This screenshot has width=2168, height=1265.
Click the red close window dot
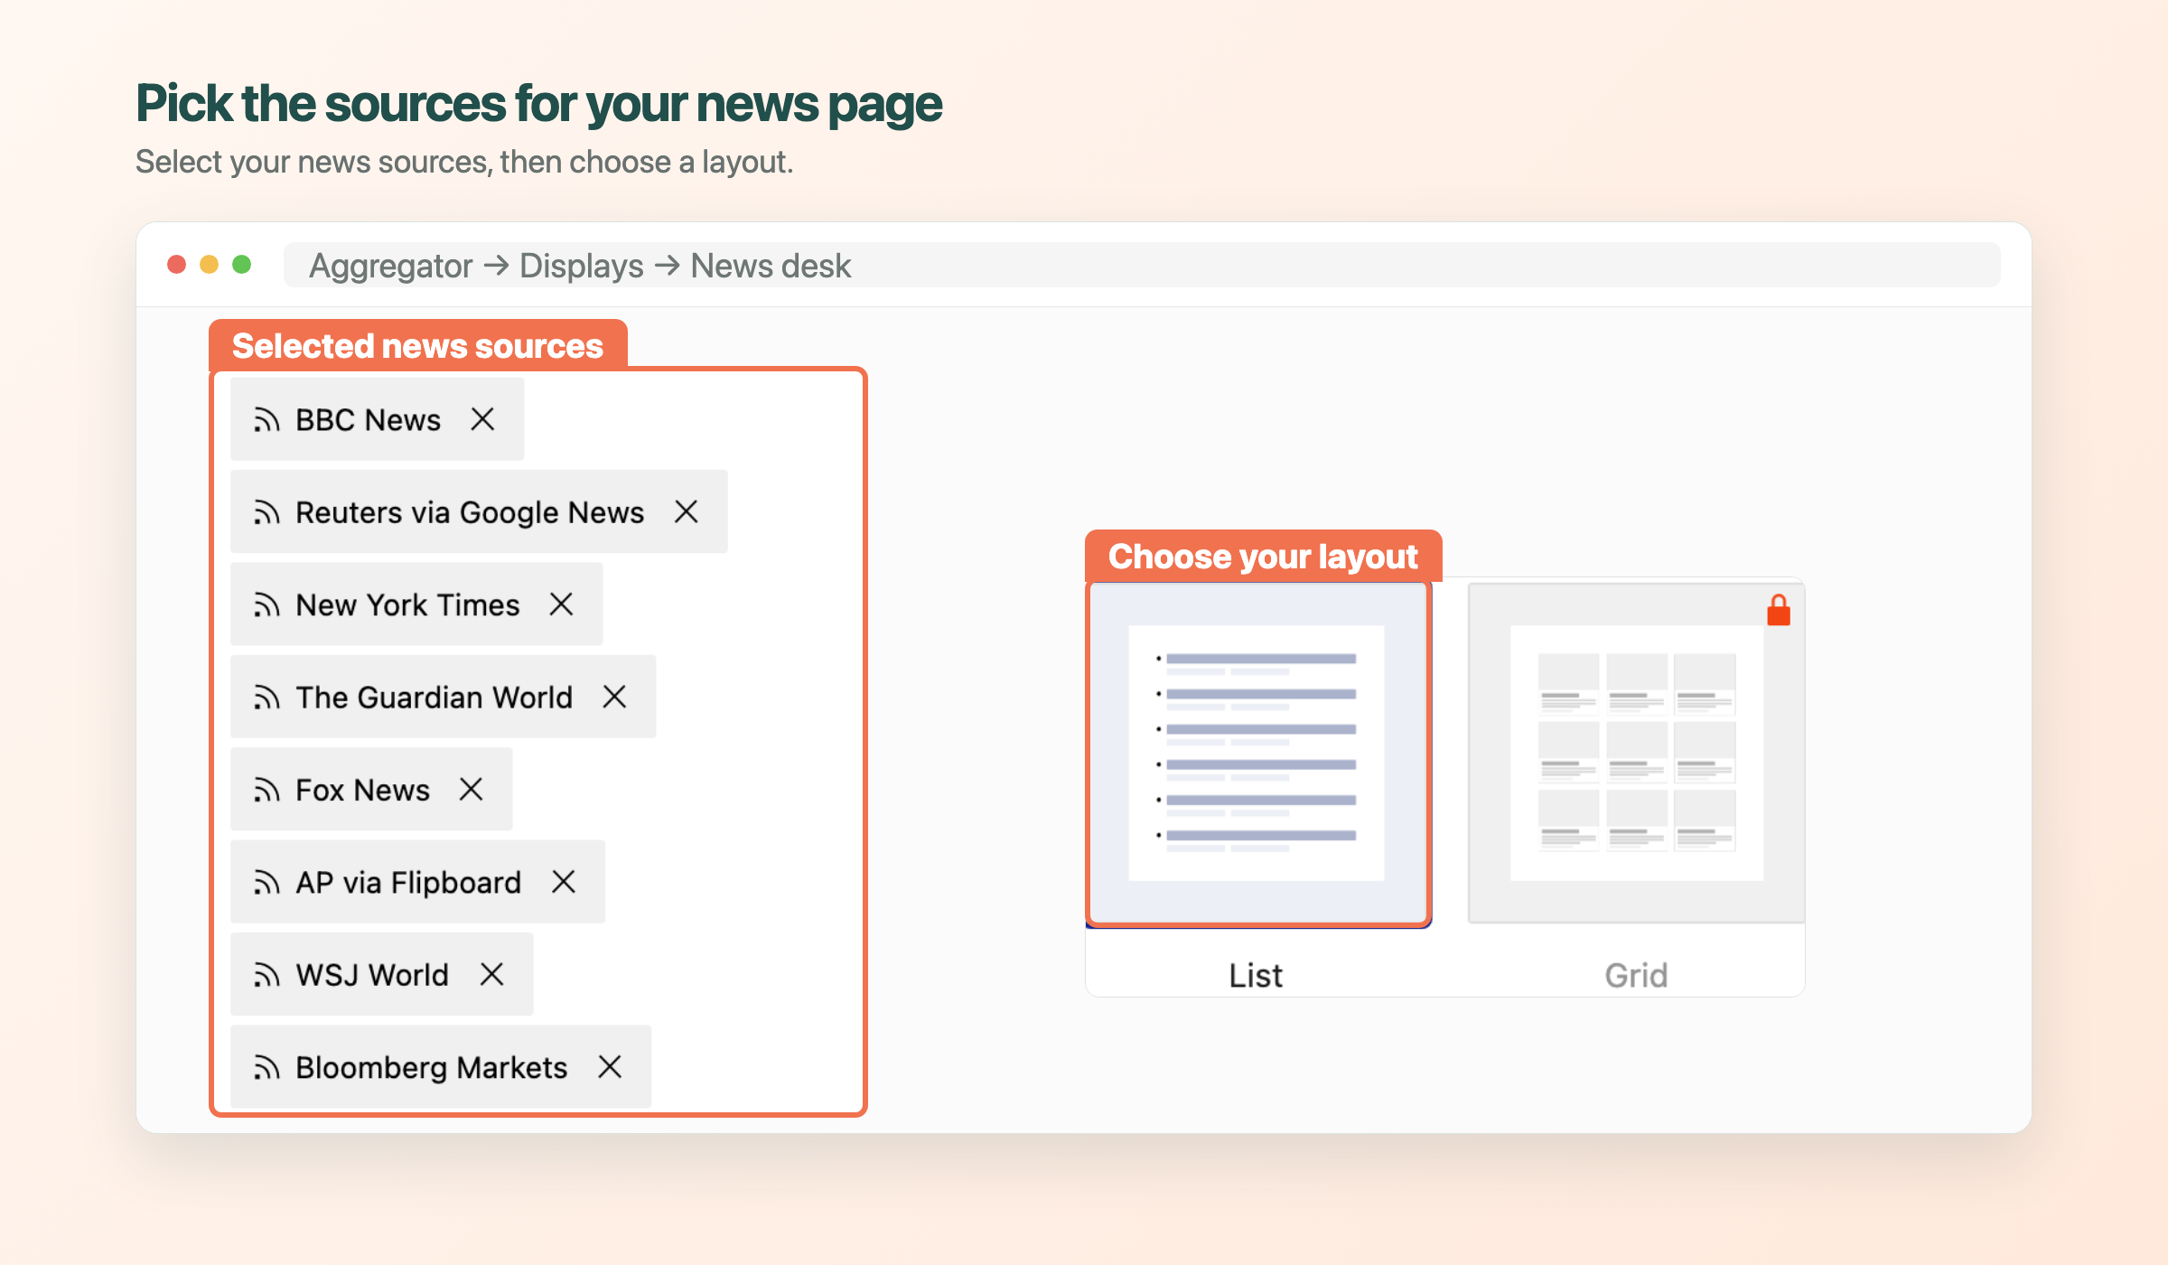coord(177,264)
